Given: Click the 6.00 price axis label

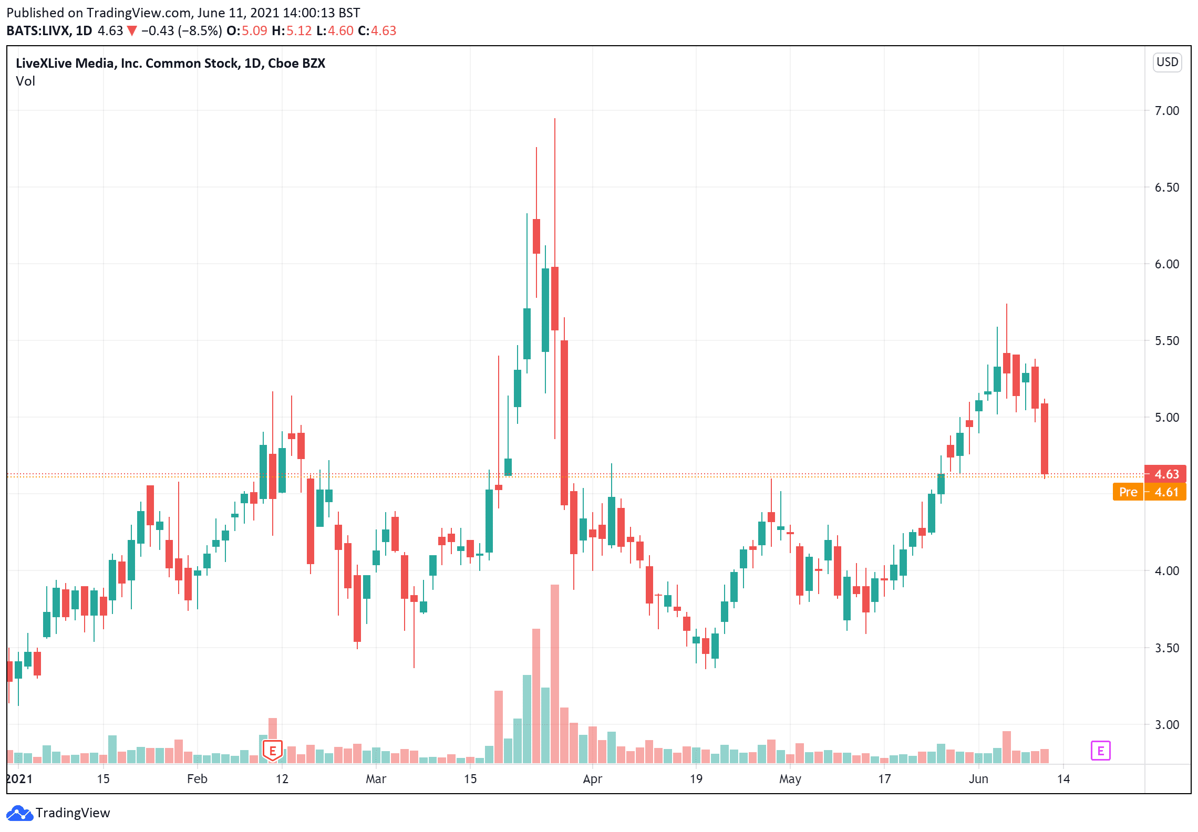Looking at the screenshot, I should 1166,264.
